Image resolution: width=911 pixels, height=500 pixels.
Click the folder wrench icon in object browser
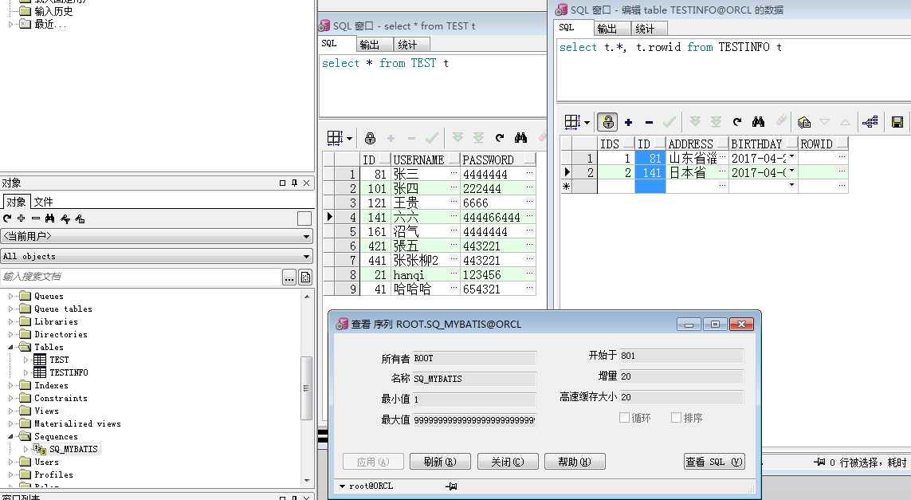80,219
